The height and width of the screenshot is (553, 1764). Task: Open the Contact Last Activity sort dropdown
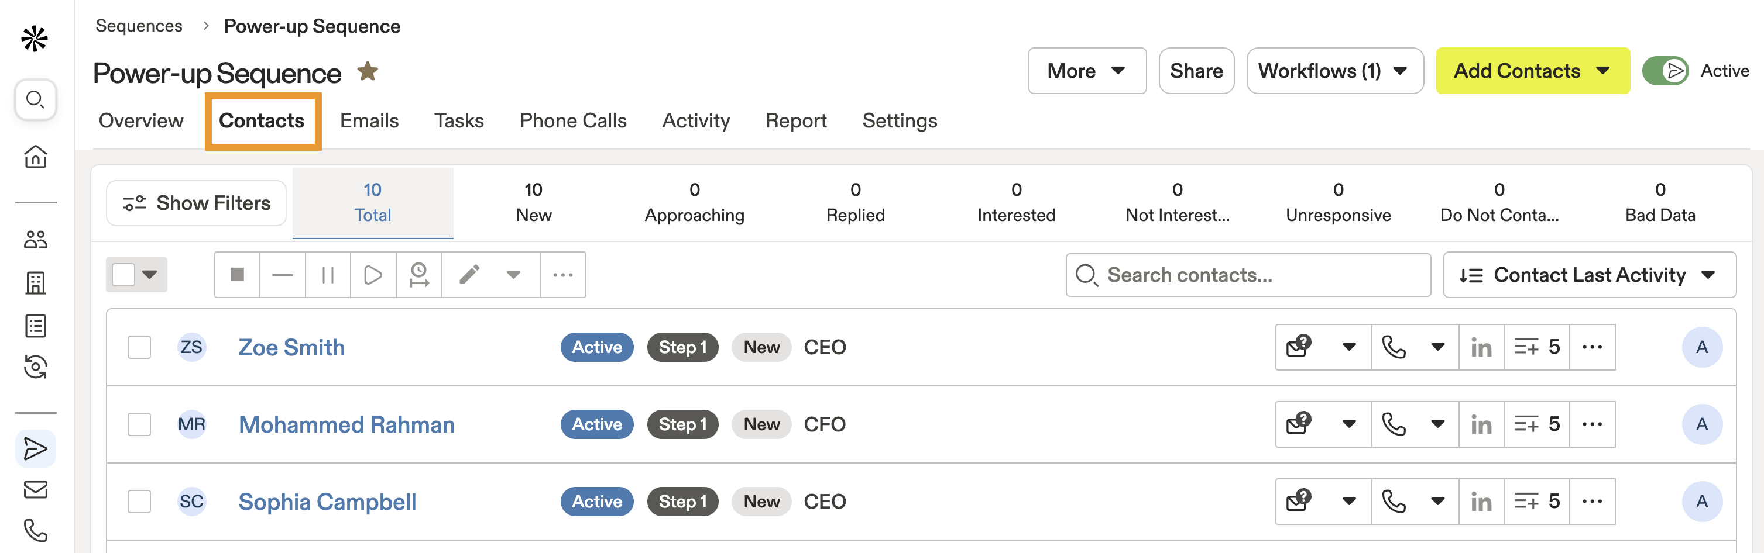click(1588, 275)
